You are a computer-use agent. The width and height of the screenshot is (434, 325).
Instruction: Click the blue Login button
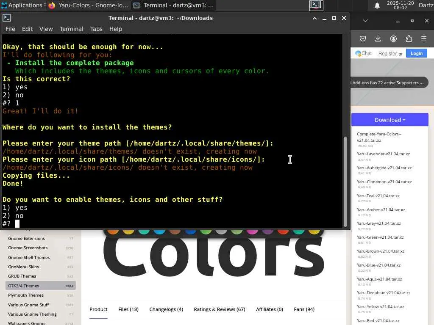[x=416, y=53]
